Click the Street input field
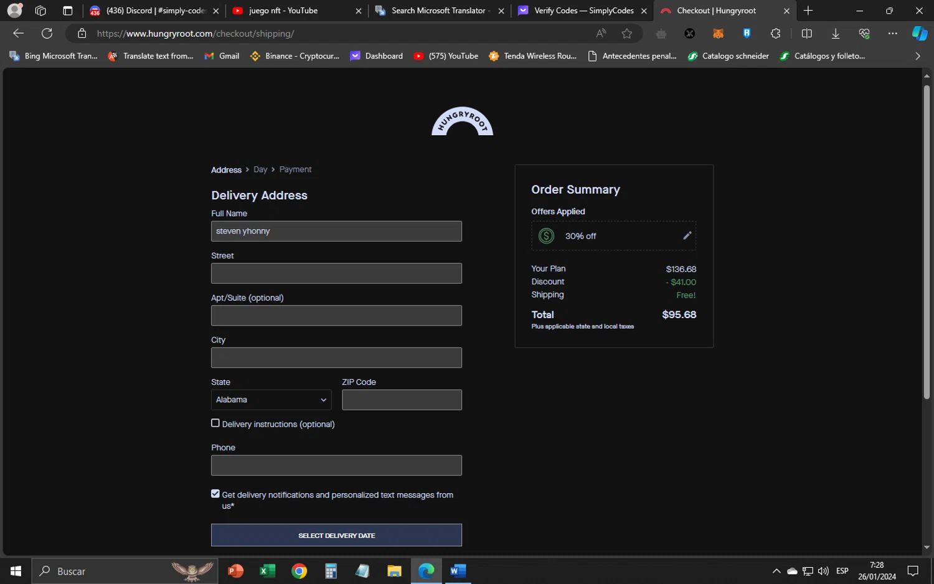This screenshot has height=584, width=934. [x=336, y=273]
